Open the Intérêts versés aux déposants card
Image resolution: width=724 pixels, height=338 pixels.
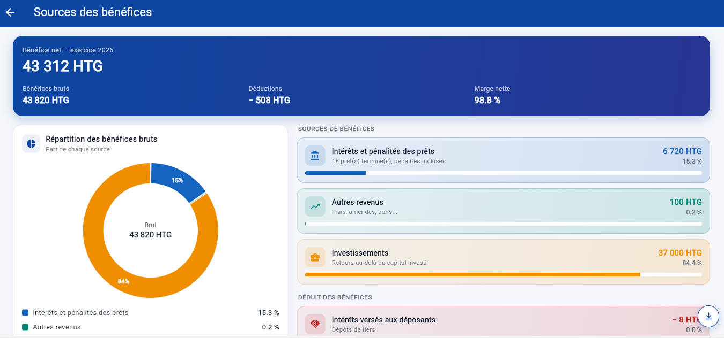click(x=503, y=322)
